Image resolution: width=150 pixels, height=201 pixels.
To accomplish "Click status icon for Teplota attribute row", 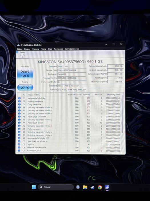I will click(19, 144).
